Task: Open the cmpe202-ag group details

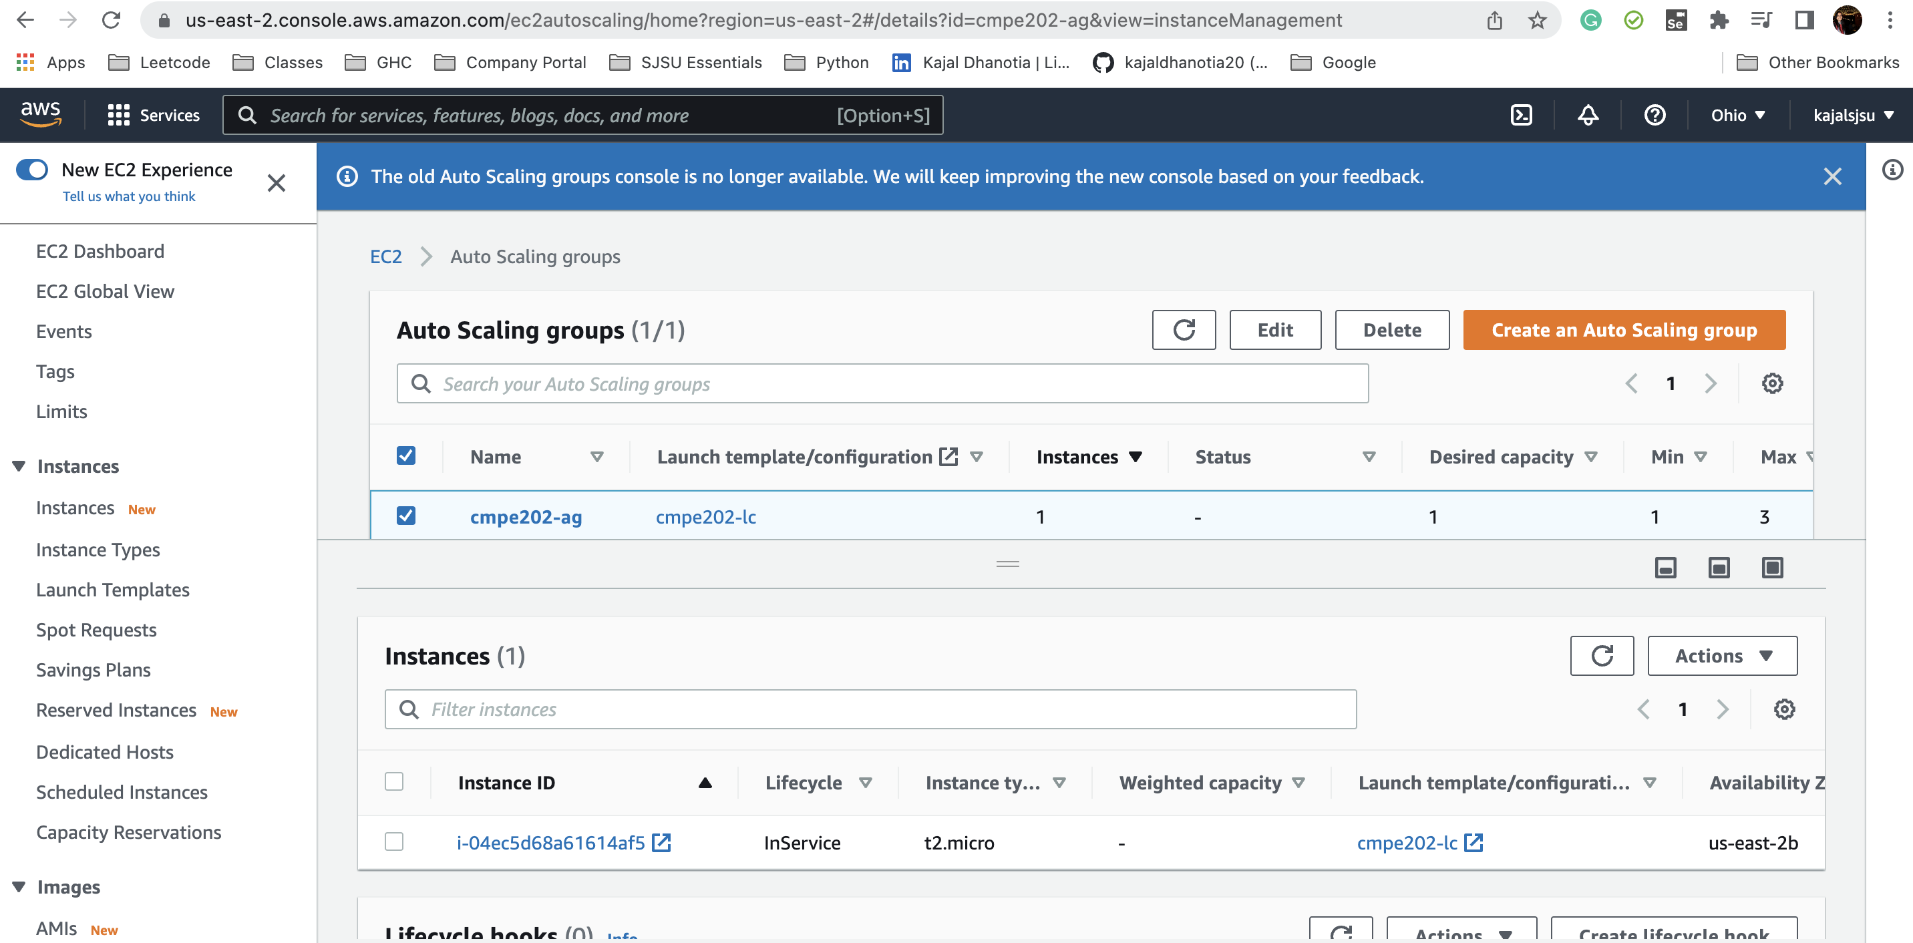Action: point(526,516)
